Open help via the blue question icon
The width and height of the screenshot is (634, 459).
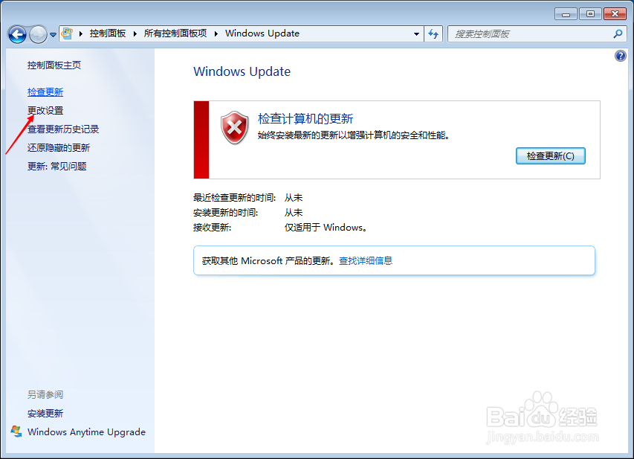(621, 56)
